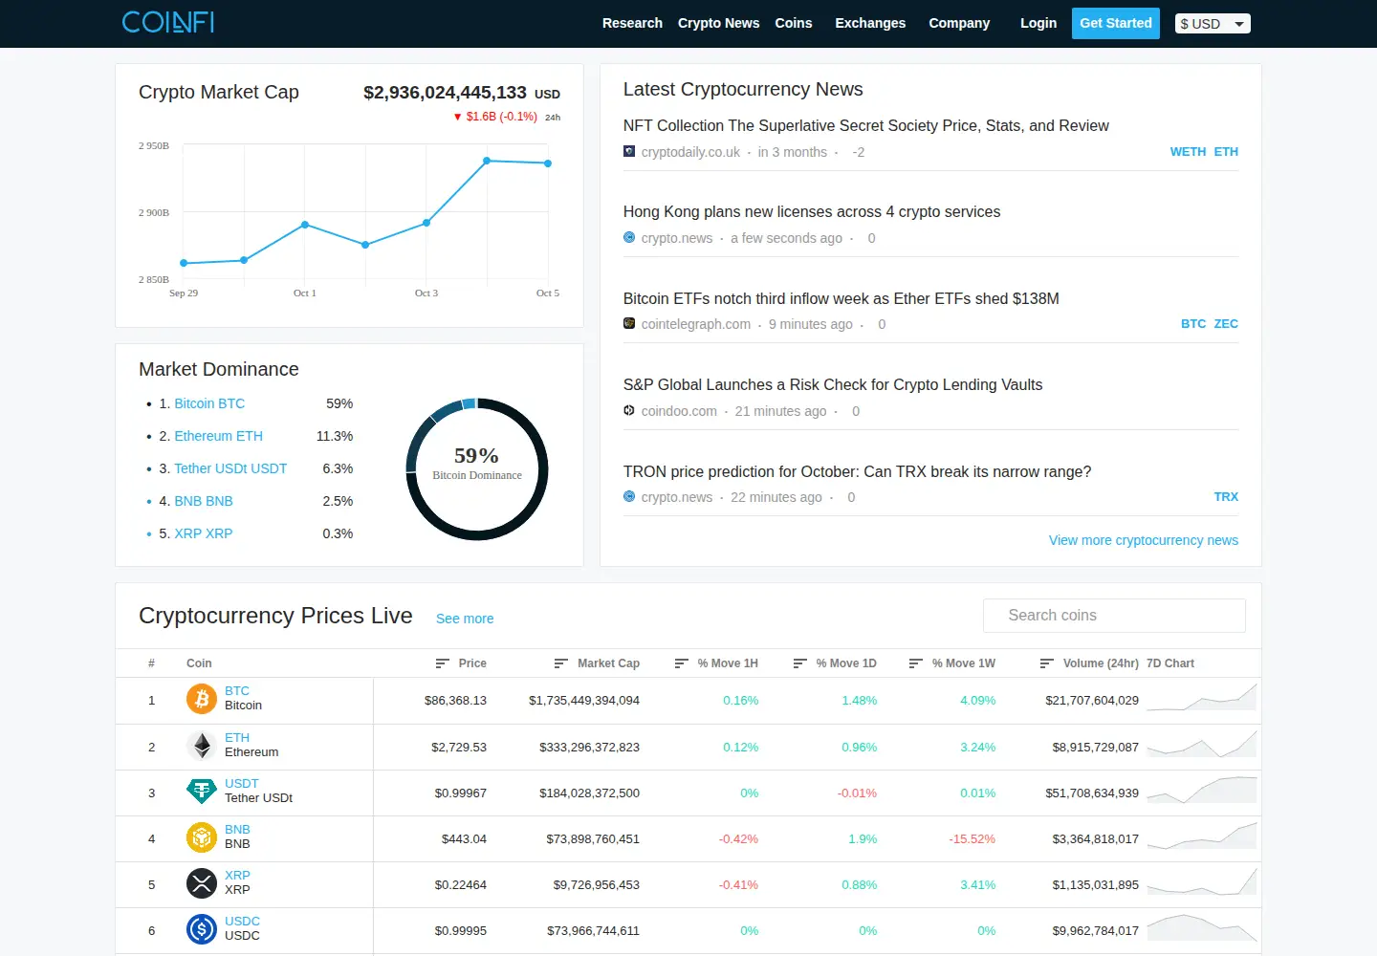Sort by % Move 1W icon
The width and height of the screenshot is (1377, 956).
[x=916, y=663]
